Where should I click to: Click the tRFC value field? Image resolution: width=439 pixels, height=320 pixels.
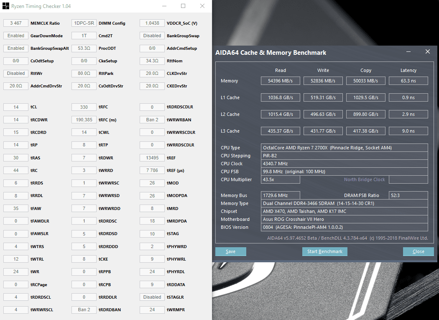coord(84,107)
